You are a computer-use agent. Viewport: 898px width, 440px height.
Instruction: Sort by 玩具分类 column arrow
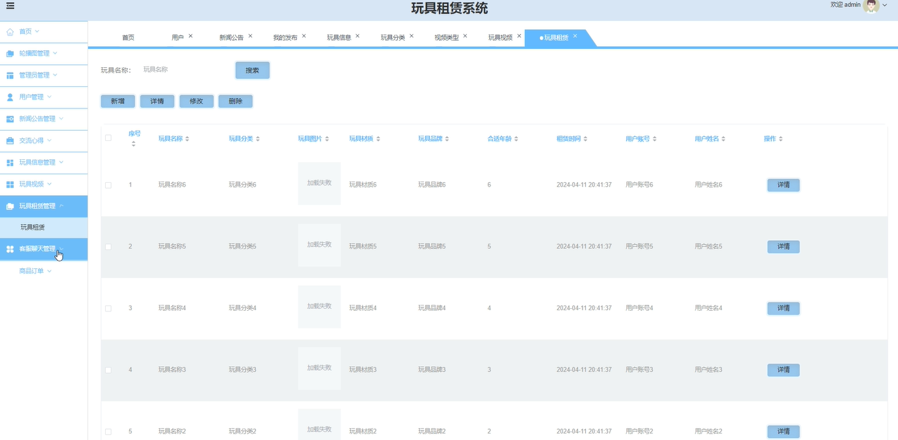258,139
